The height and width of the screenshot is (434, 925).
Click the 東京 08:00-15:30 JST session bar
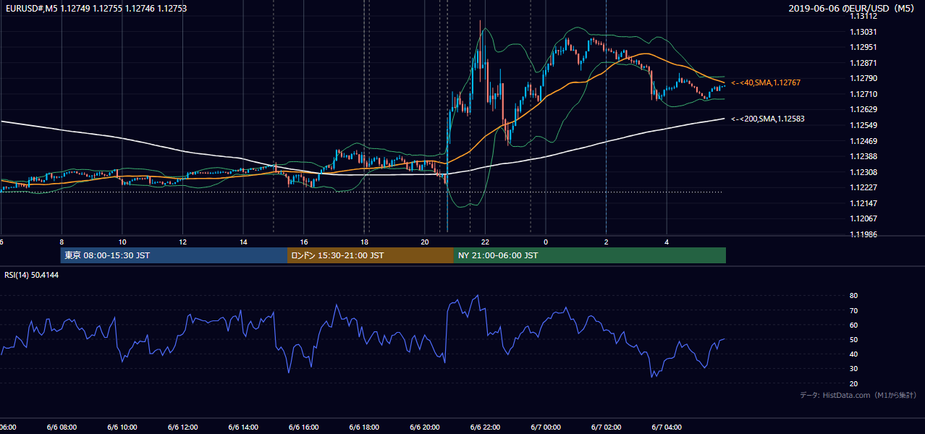[174, 255]
